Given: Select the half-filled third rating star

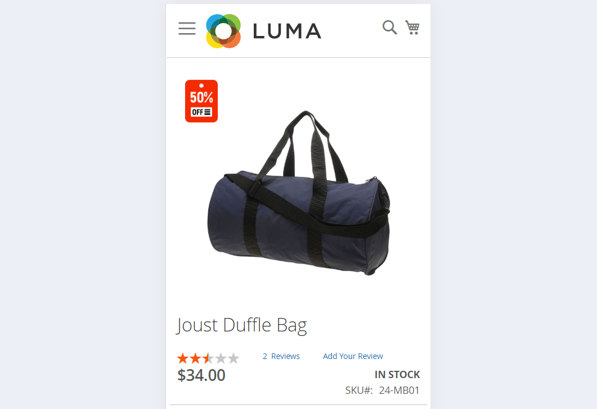Looking at the screenshot, I should [208, 358].
